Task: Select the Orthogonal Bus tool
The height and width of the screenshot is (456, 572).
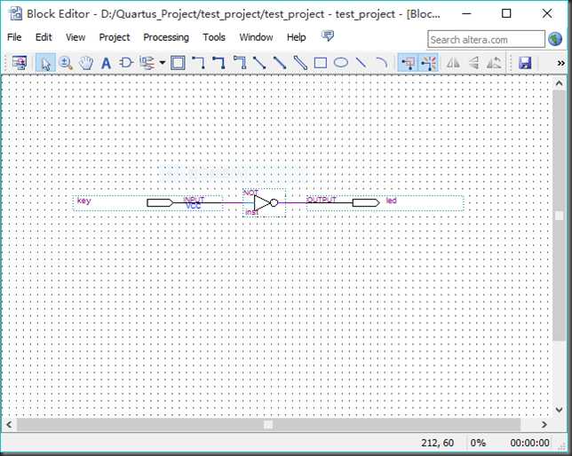Action: click(x=218, y=63)
